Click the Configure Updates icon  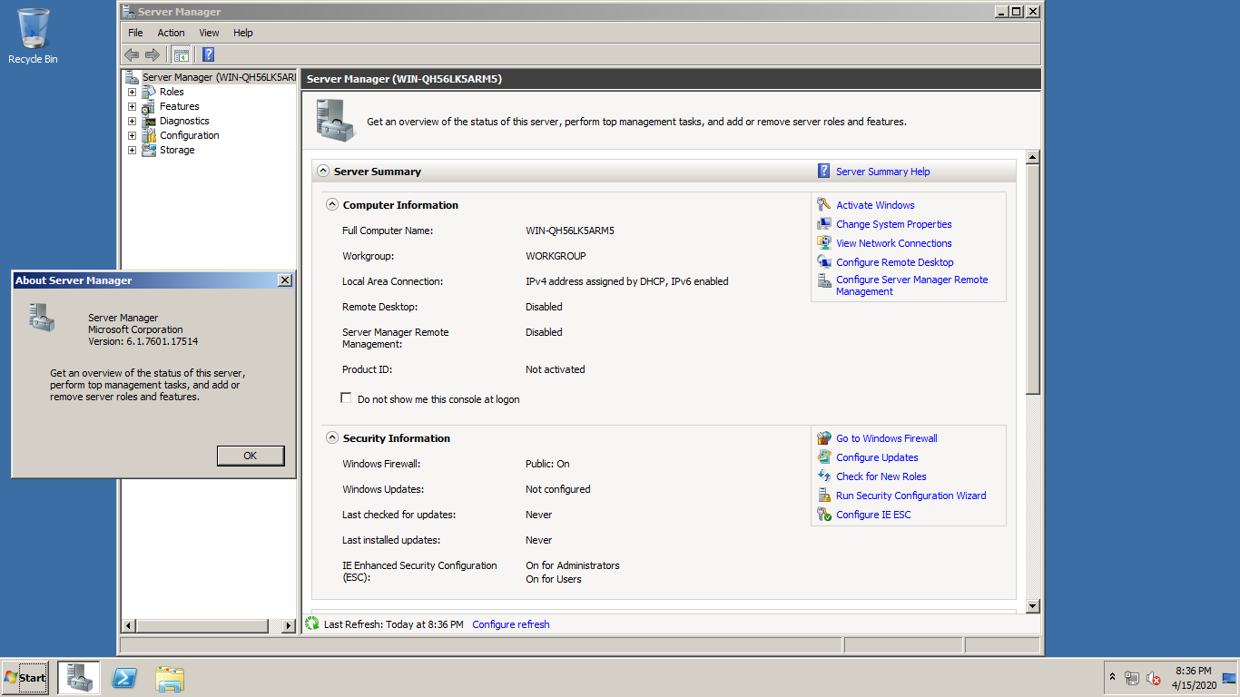[824, 457]
